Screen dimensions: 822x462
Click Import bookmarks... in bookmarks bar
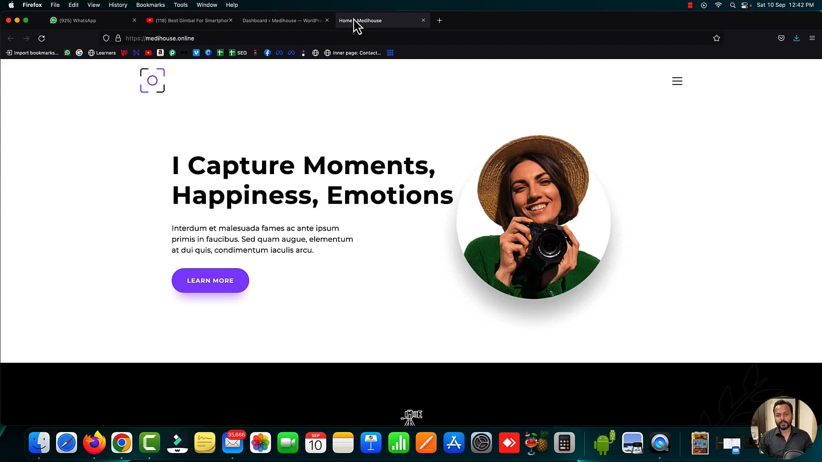32,53
